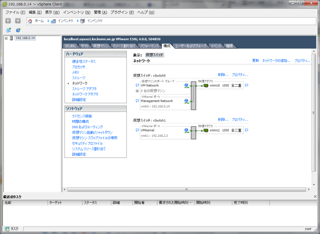Click the 仮想スイッチ view button

coord(154,55)
